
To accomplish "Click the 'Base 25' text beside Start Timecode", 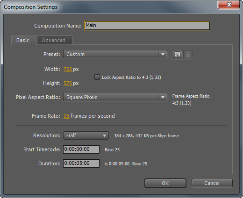I will pos(112,150).
